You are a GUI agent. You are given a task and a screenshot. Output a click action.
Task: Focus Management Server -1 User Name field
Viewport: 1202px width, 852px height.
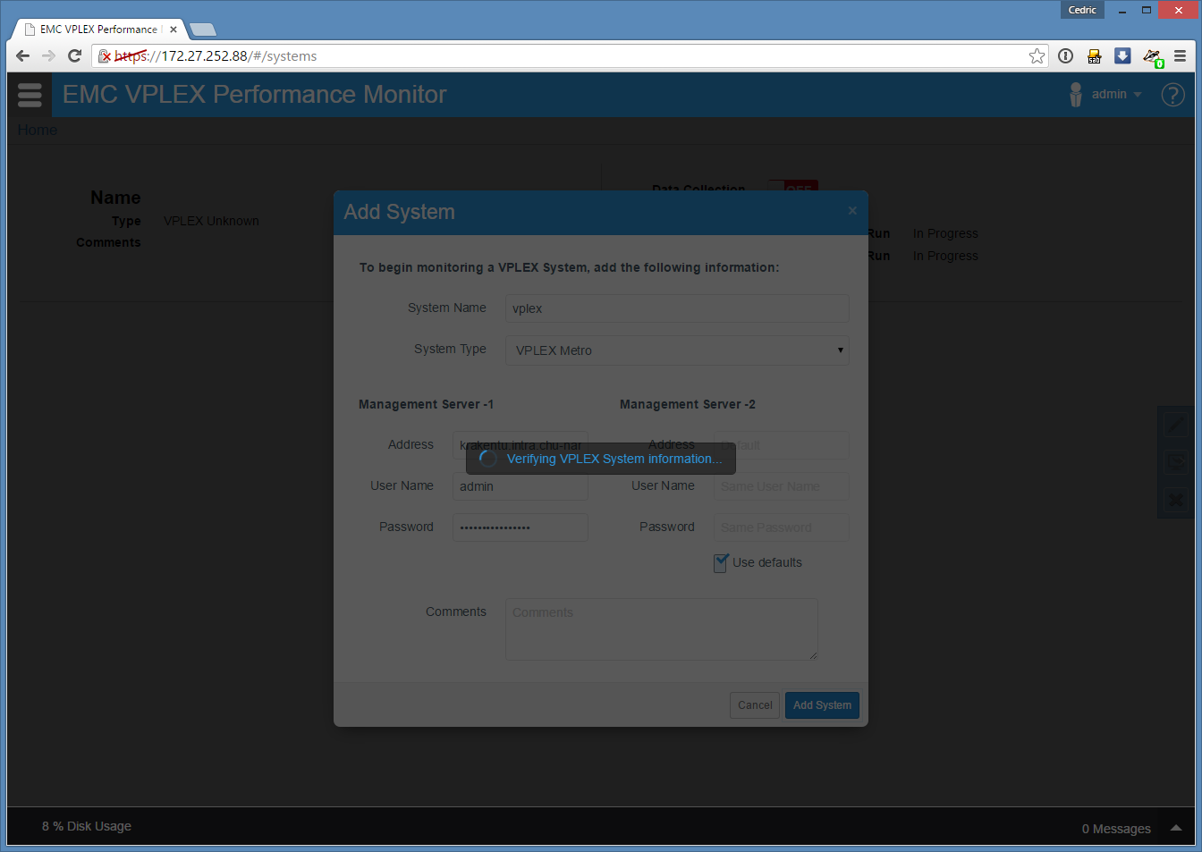520,486
